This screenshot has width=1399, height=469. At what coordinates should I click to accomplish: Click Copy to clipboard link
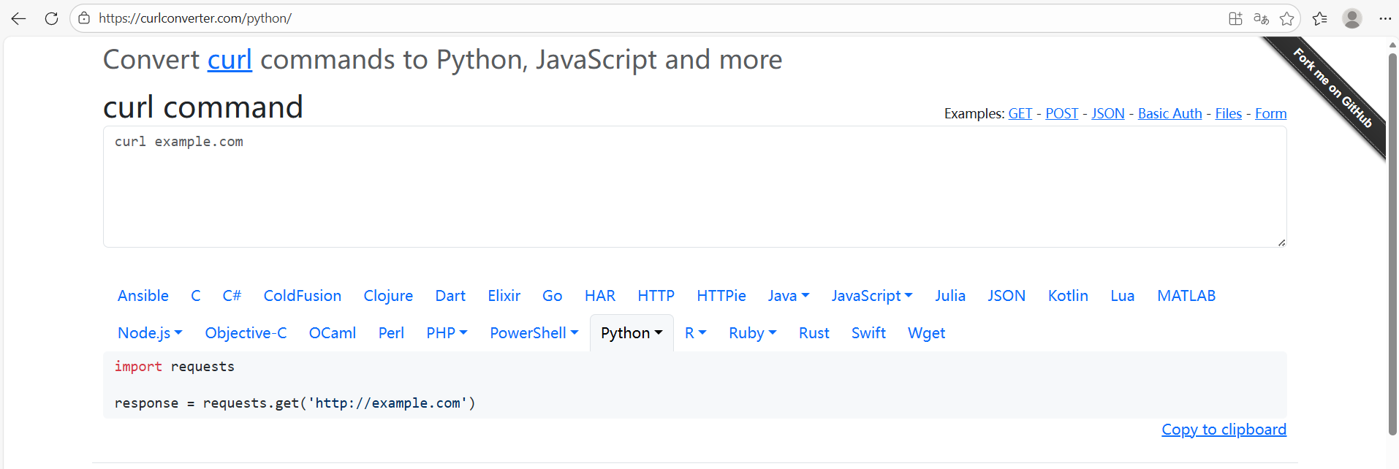click(x=1224, y=430)
